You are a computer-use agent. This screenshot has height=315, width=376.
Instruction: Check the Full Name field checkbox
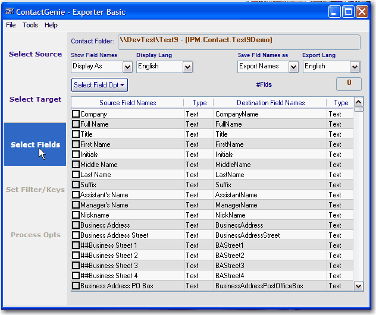(x=76, y=124)
